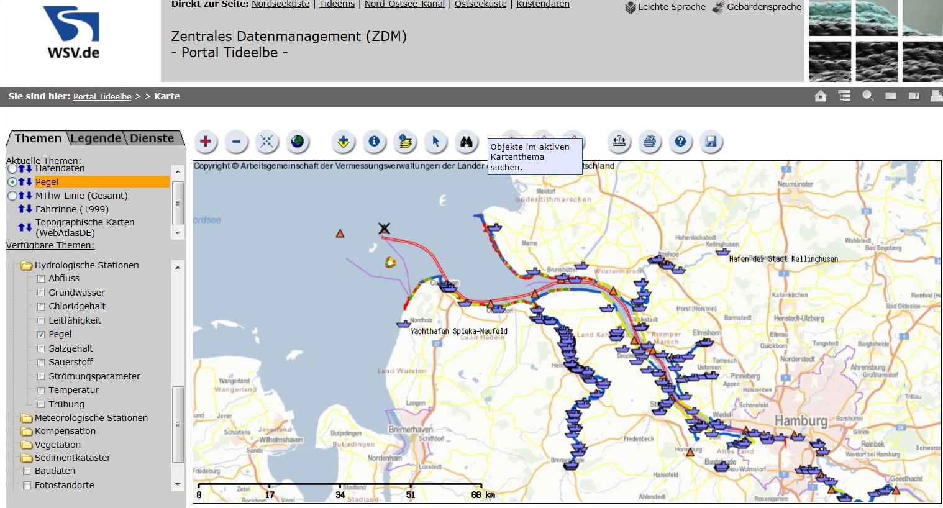Switch to the Legende tab
Image resolution: width=943 pixels, height=508 pixels.
coord(96,138)
